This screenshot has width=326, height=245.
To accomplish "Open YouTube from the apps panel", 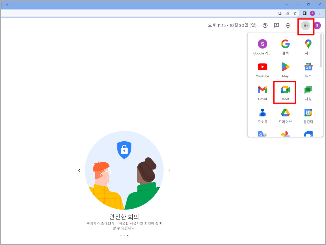I will coord(262,70).
